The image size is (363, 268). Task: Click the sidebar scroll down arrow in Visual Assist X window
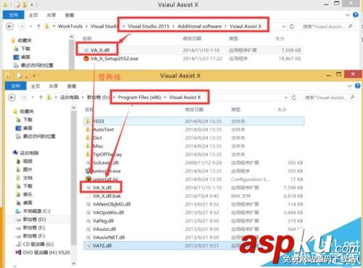click(74, 264)
